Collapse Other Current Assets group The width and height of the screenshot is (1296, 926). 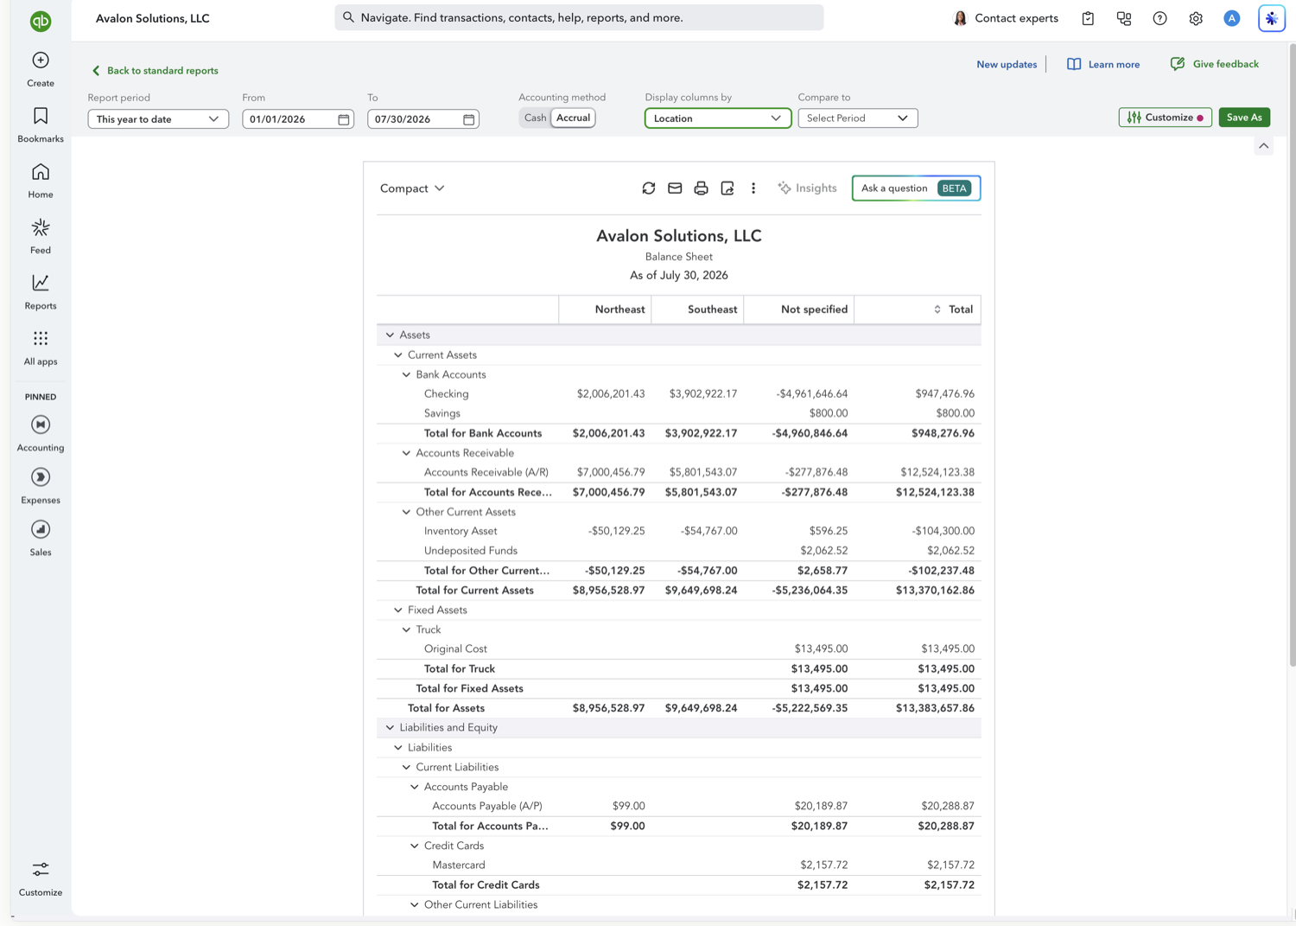[x=406, y=512]
